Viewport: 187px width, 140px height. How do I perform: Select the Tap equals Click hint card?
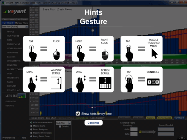click(x=44, y=49)
